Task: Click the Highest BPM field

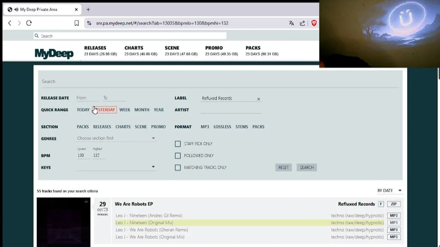Action: 99,155
